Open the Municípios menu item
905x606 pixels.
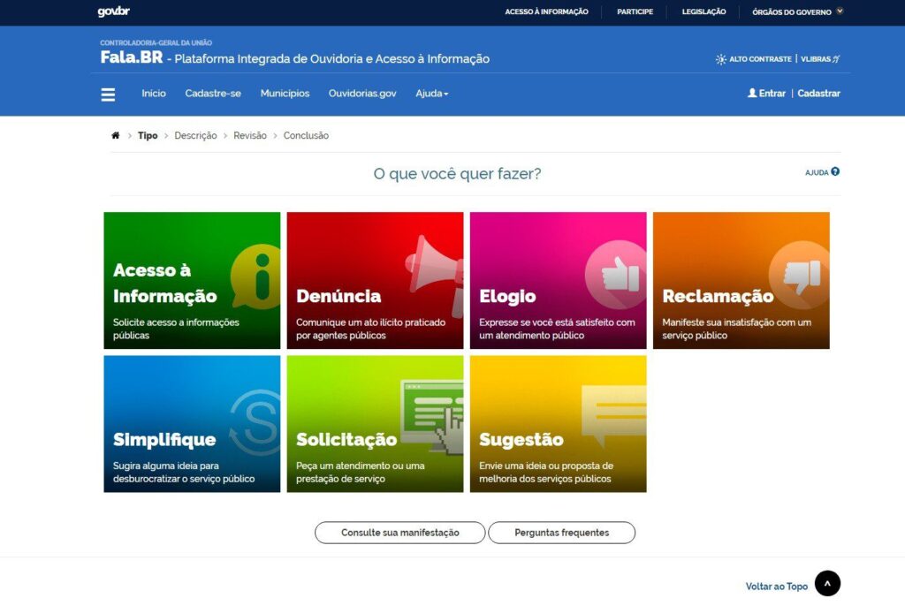click(285, 94)
